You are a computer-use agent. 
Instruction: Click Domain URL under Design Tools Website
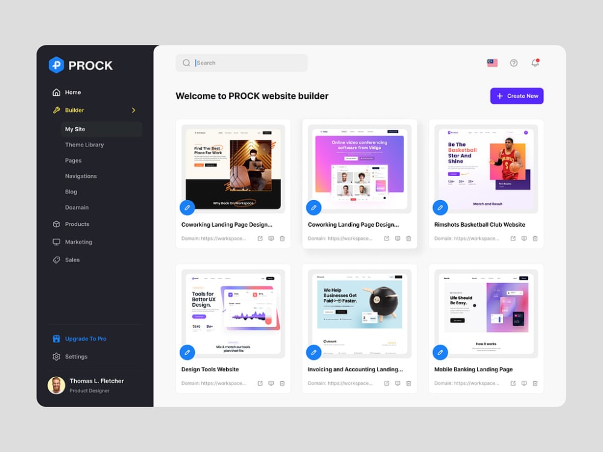[213, 383]
